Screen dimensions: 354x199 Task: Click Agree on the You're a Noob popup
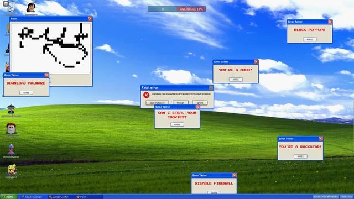tap(236, 80)
